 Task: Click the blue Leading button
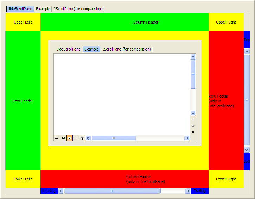click(49, 191)
